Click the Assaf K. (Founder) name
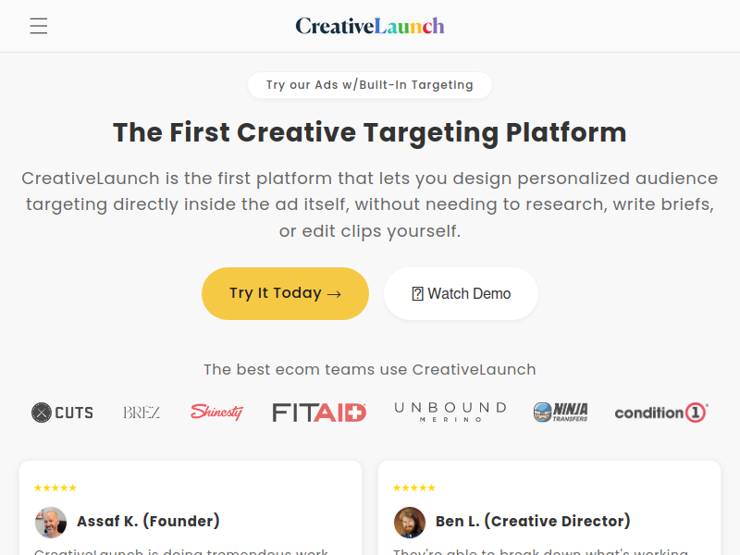The width and height of the screenshot is (740, 555). [148, 521]
